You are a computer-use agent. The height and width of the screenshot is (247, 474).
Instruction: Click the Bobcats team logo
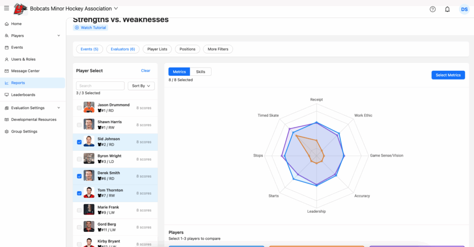[20, 9]
